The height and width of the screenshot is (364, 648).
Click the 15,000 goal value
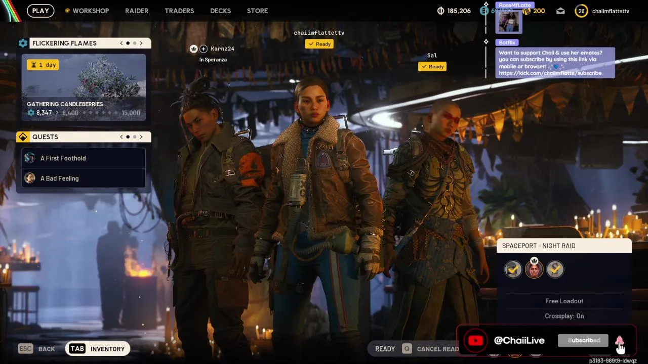(x=131, y=113)
